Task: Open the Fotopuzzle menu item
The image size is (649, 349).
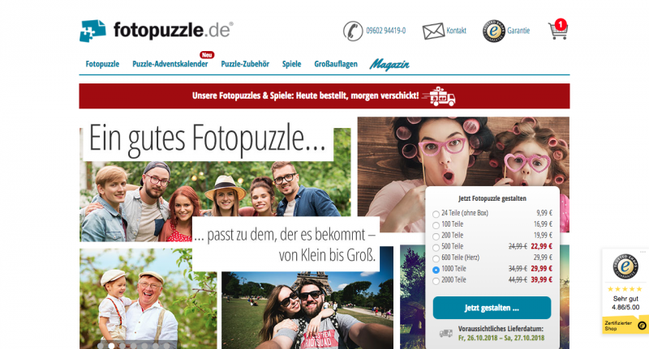Action: pos(102,64)
